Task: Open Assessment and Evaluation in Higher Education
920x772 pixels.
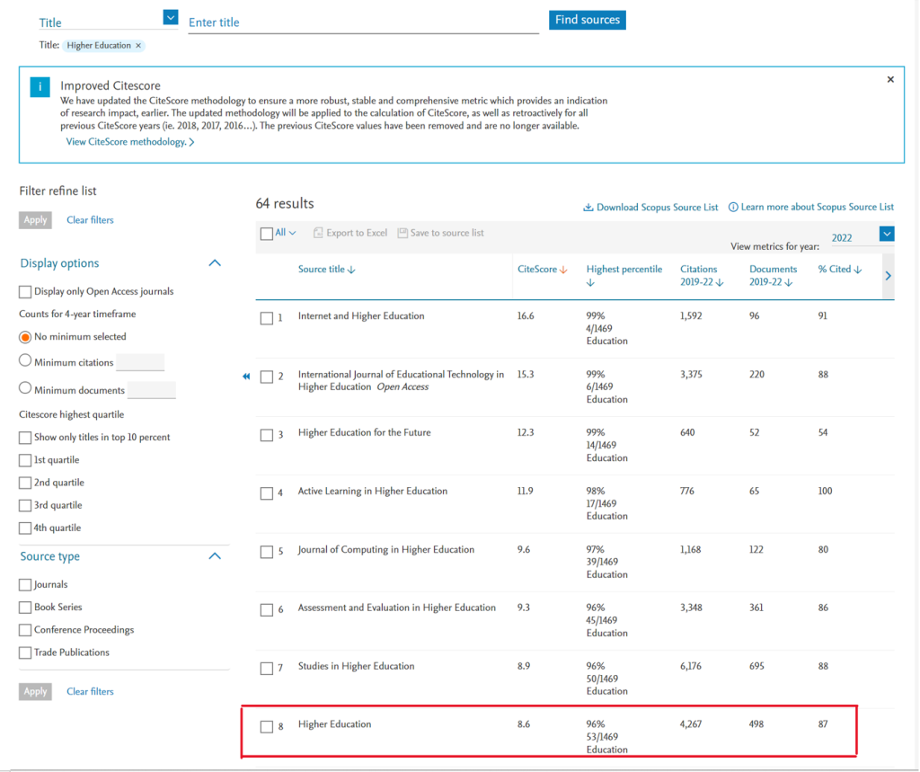Action: tap(396, 608)
